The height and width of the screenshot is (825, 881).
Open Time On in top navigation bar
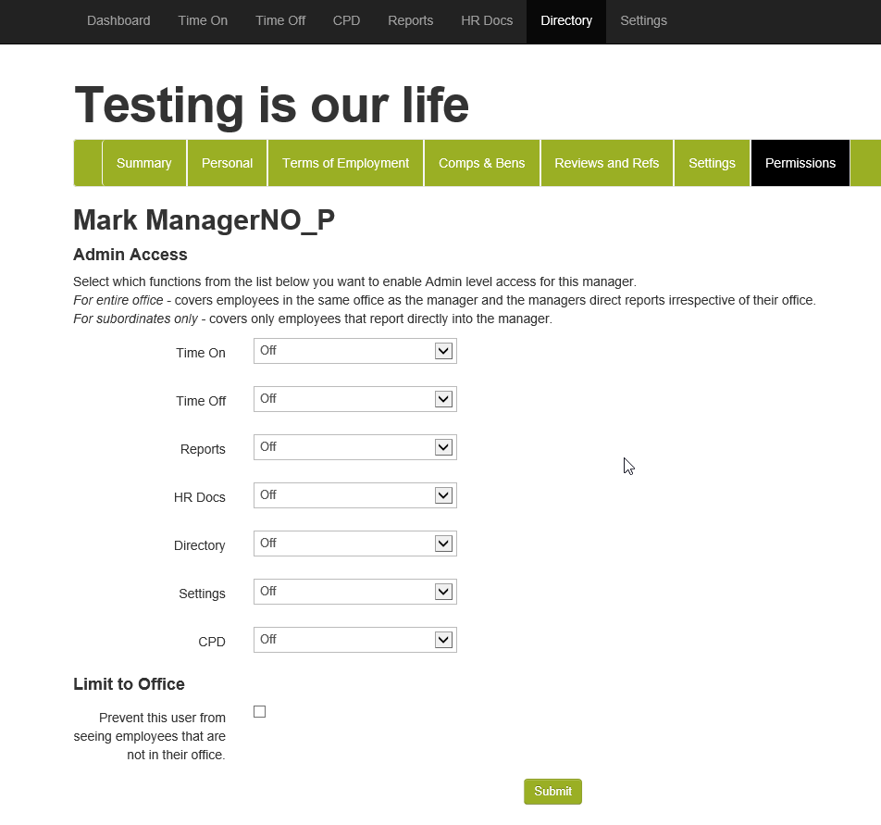203,20
